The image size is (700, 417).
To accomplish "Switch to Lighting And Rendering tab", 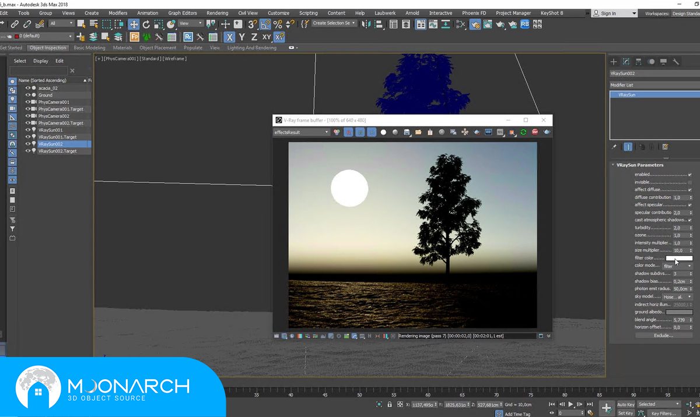I will pos(252,48).
